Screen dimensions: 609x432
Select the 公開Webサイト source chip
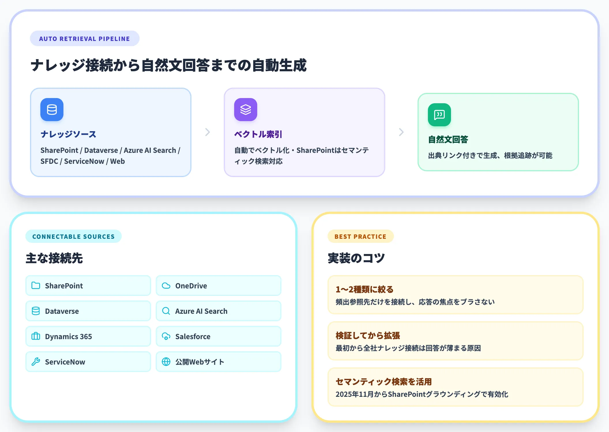(219, 362)
